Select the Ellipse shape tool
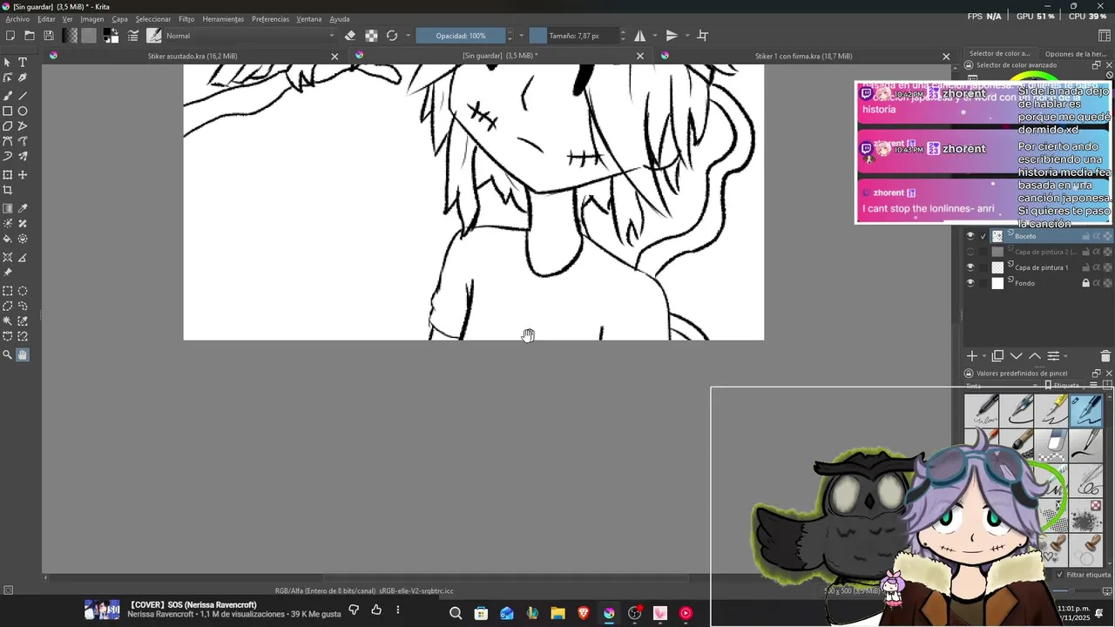The width and height of the screenshot is (1115, 627). [x=23, y=111]
